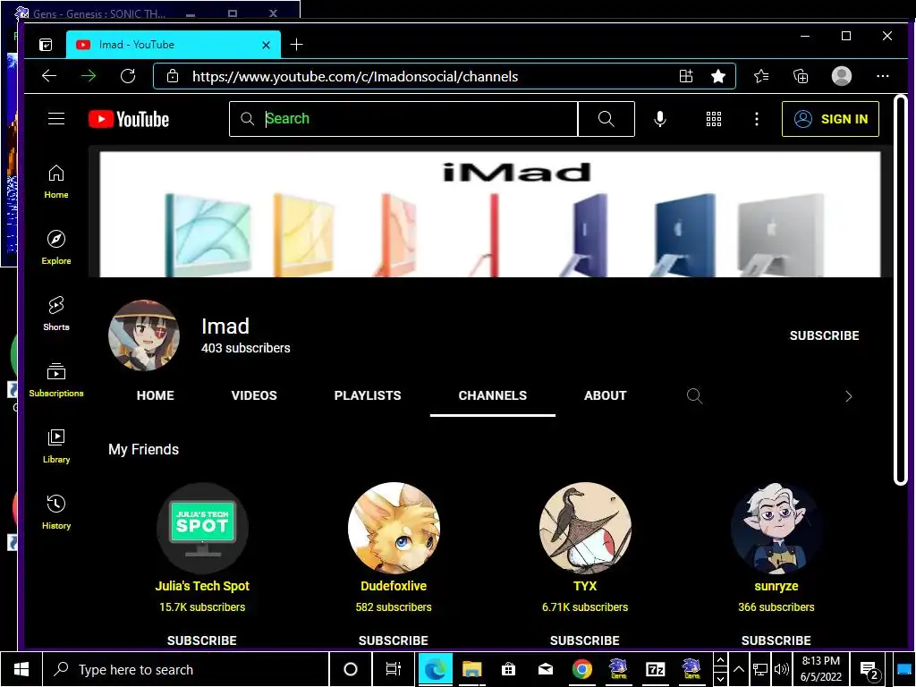Image resolution: width=916 pixels, height=687 pixels.
Task: Click the search magnifier button beside search box
Action: point(606,119)
